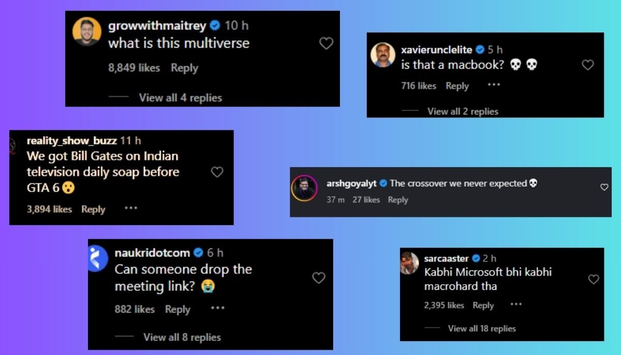Open more options on reality_show_buzz comment
The image size is (621, 355).
(131, 208)
